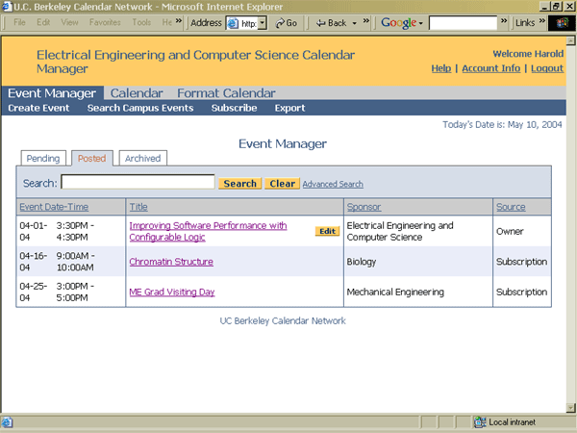This screenshot has height=433, width=577.
Task: Select the Archived events tab
Action: coord(143,159)
